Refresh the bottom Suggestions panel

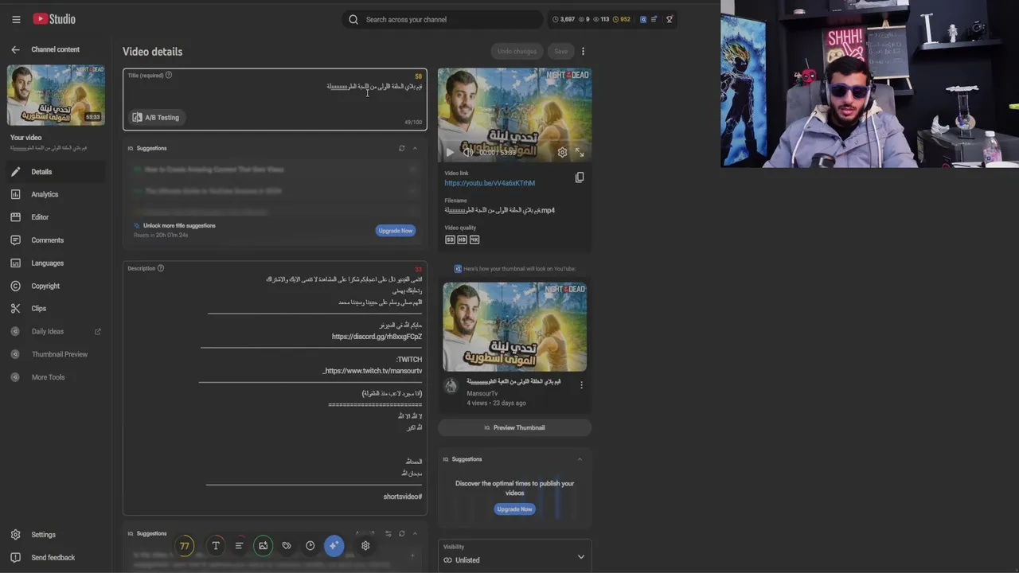(402, 533)
